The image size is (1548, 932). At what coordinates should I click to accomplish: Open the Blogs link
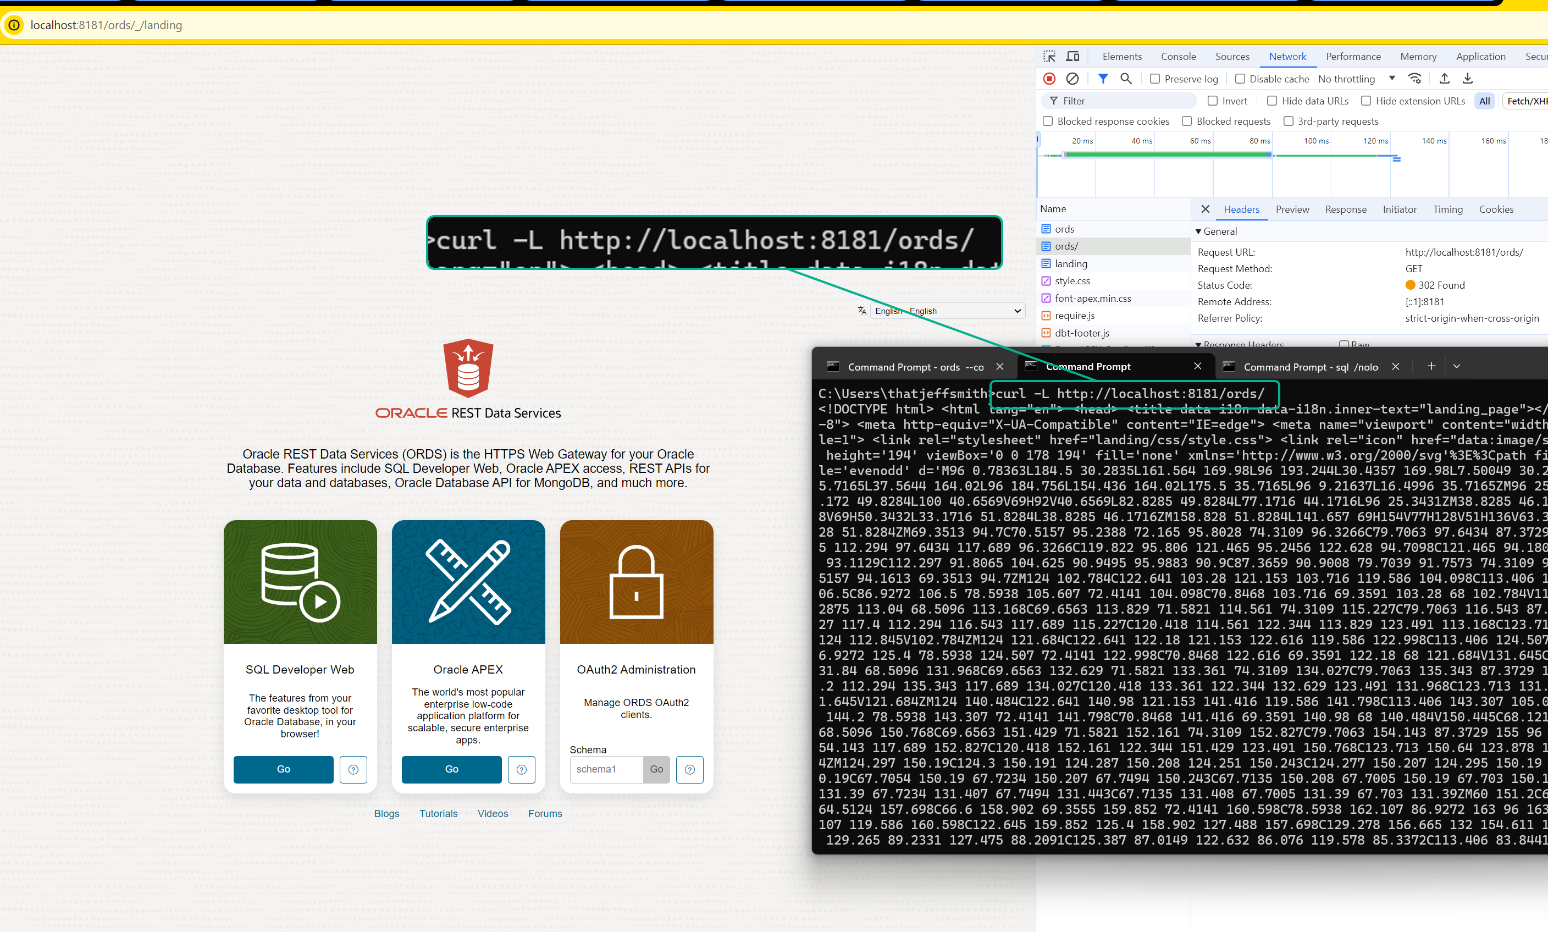coord(386,813)
